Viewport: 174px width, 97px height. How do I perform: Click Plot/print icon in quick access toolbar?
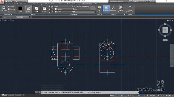point(17,1)
